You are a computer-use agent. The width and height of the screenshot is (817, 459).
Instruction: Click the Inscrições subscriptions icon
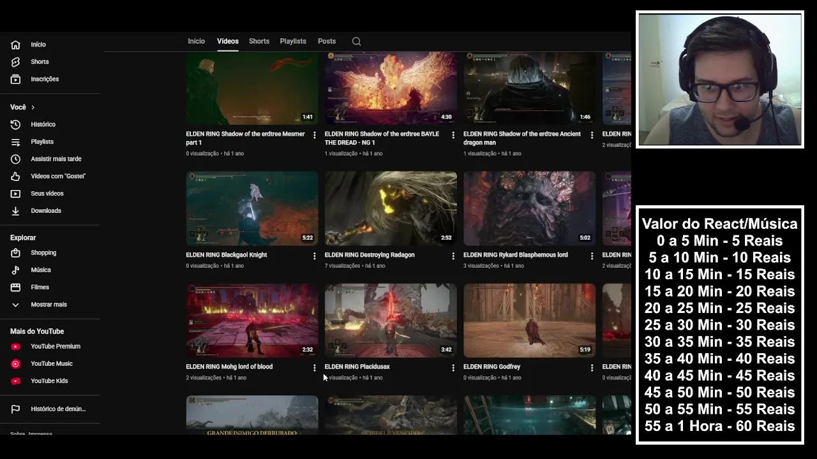(16, 79)
